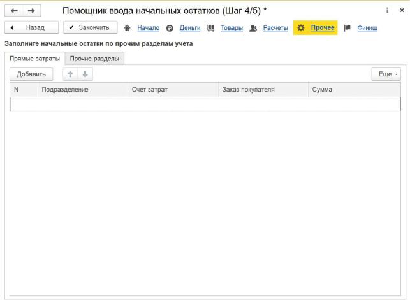
Task: Click the Сумма column header
Action: point(355,90)
